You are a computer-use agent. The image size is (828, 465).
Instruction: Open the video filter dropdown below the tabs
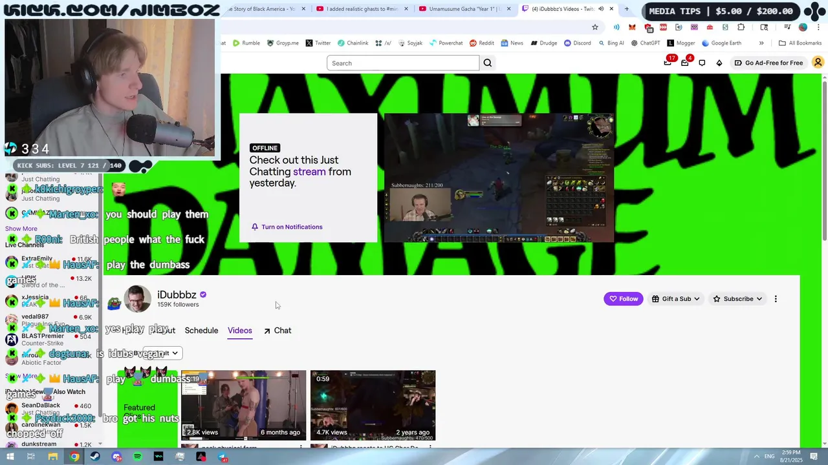point(162,353)
